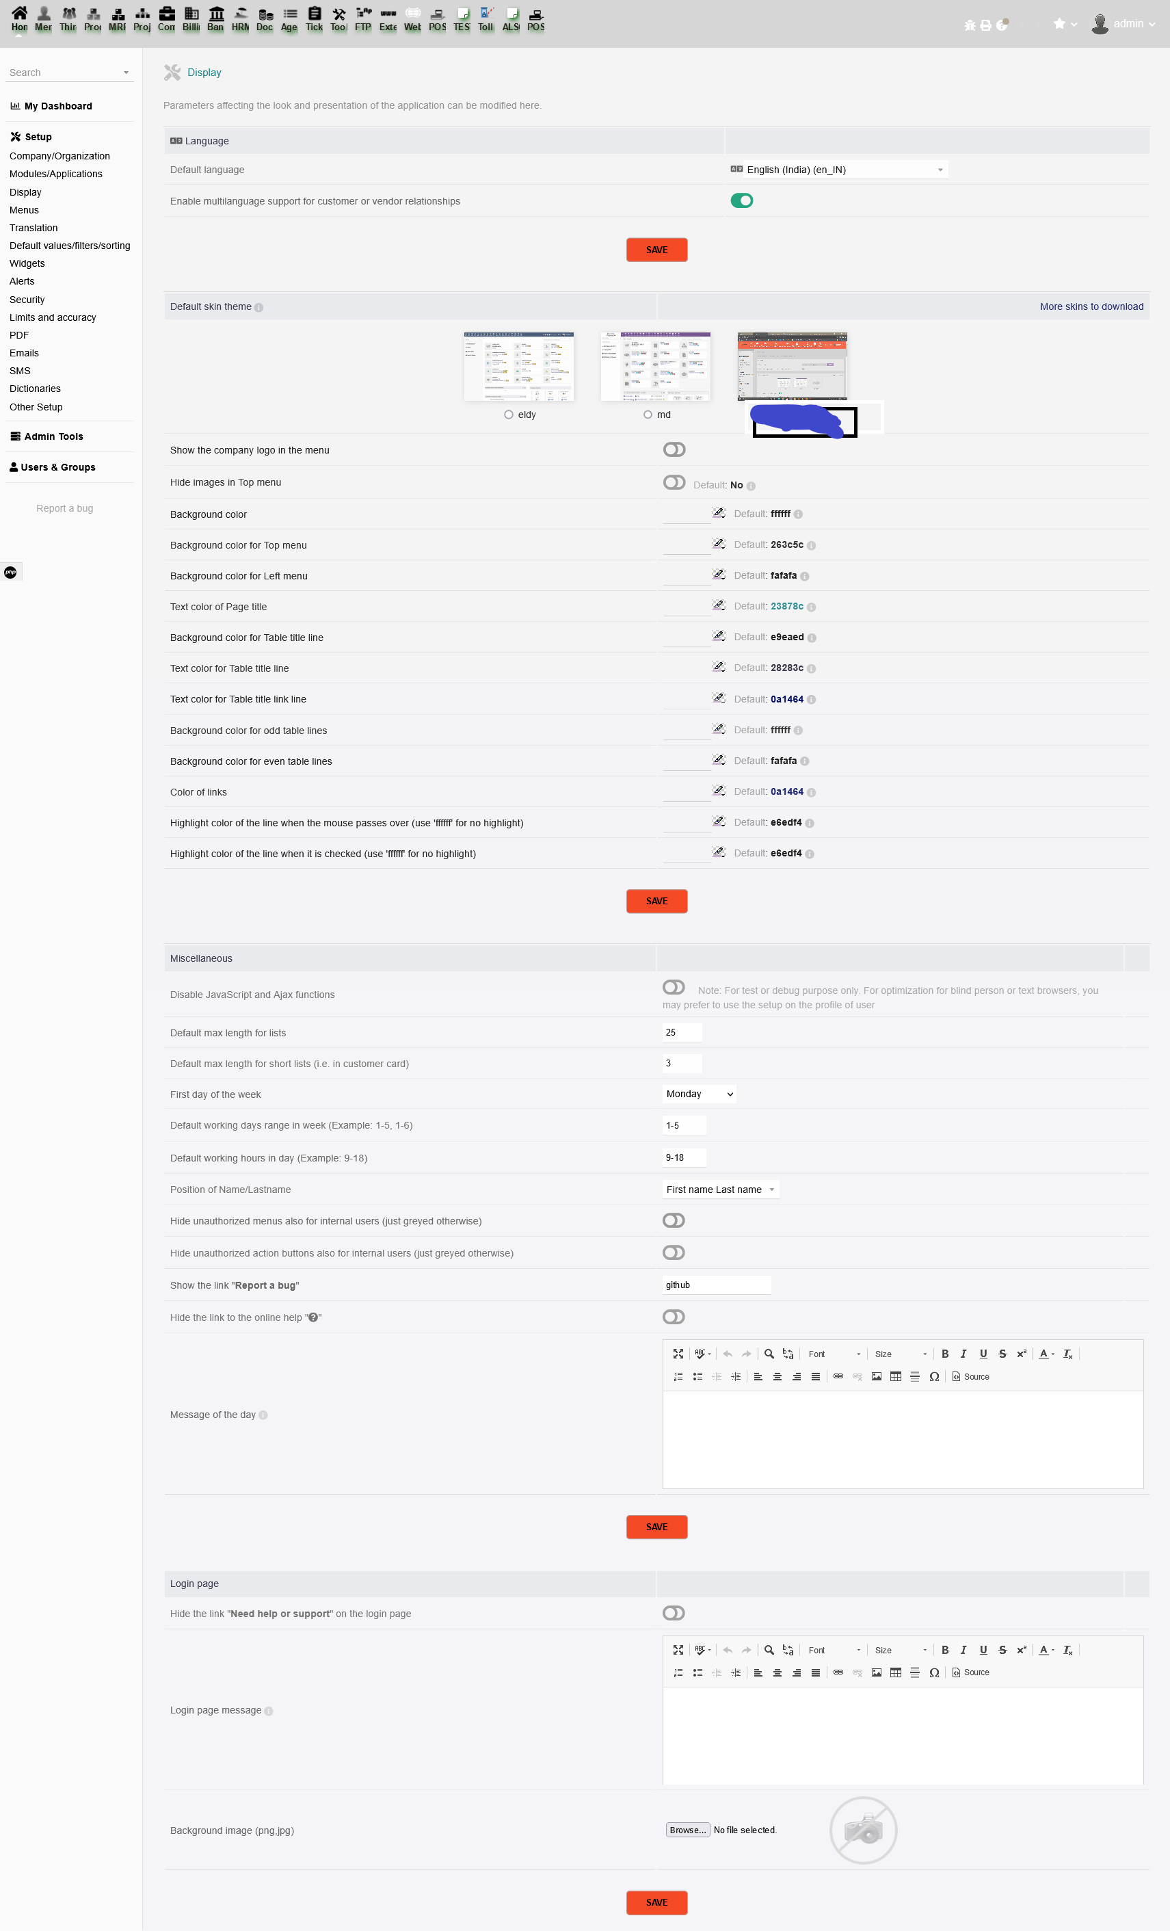Open Font dropdown in Message of the day editor
Viewport: 1170px width, 1931px height.
click(834, 1354)
